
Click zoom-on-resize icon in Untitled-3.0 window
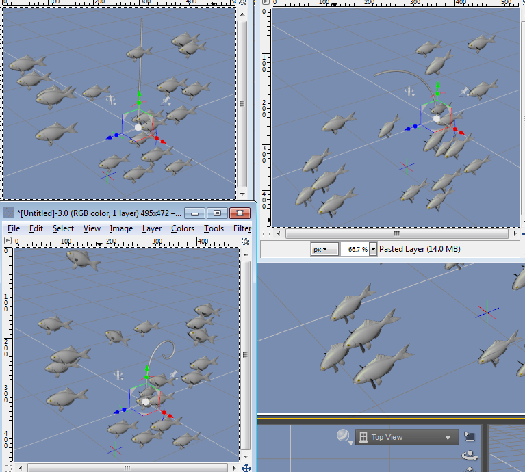pos(246,241)
